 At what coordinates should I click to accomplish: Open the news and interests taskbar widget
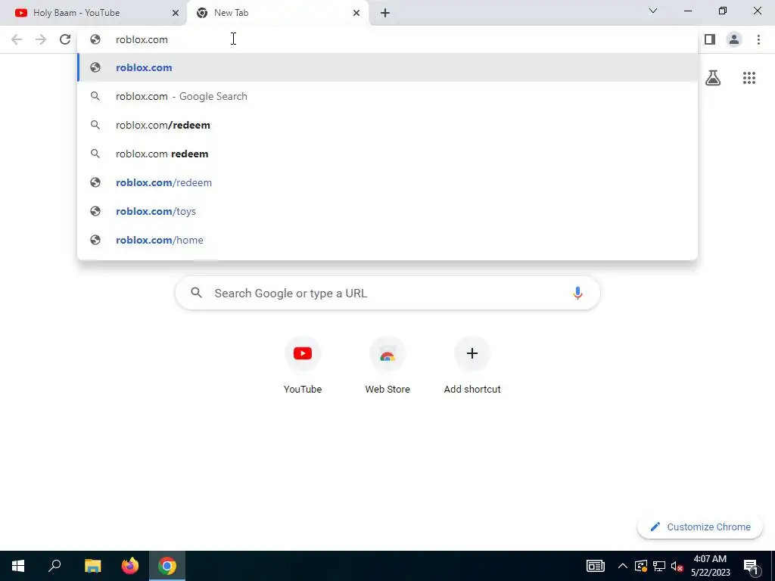coord(595,566)
